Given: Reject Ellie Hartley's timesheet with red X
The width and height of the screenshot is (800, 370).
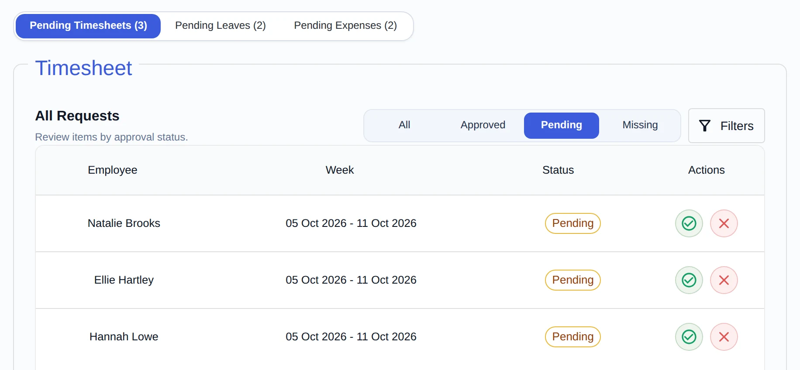Looking at the screenshot, I should [724, 280].
